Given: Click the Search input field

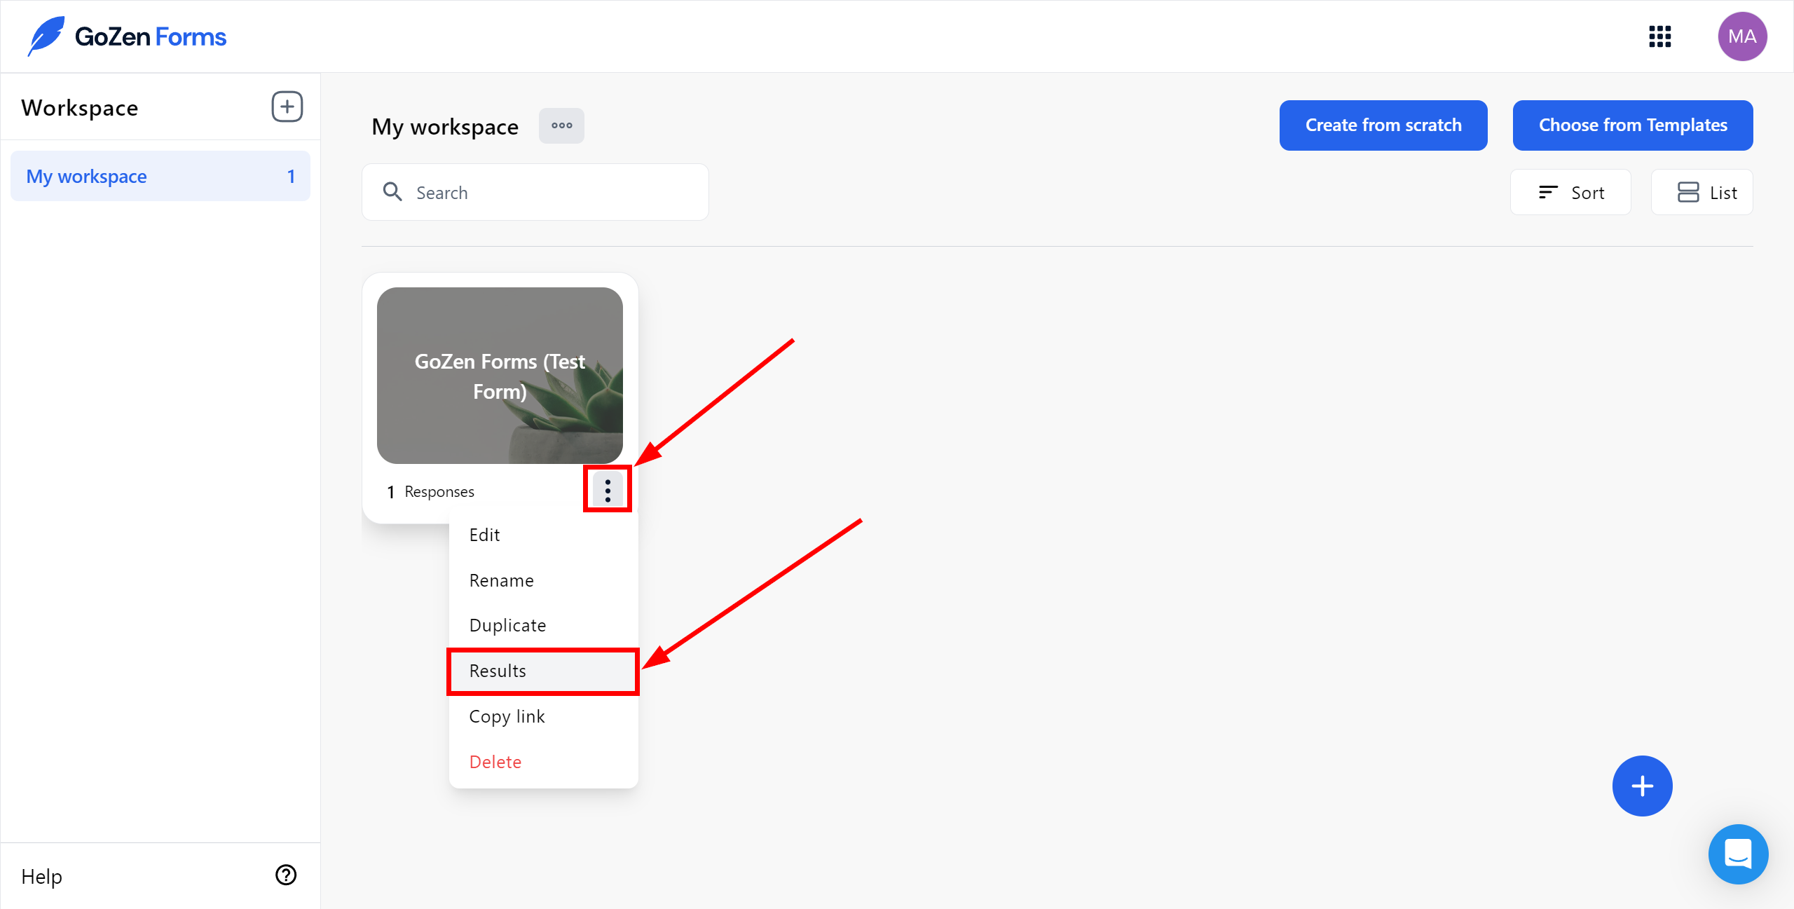Looking at the screenshot, I should point(535,193).
